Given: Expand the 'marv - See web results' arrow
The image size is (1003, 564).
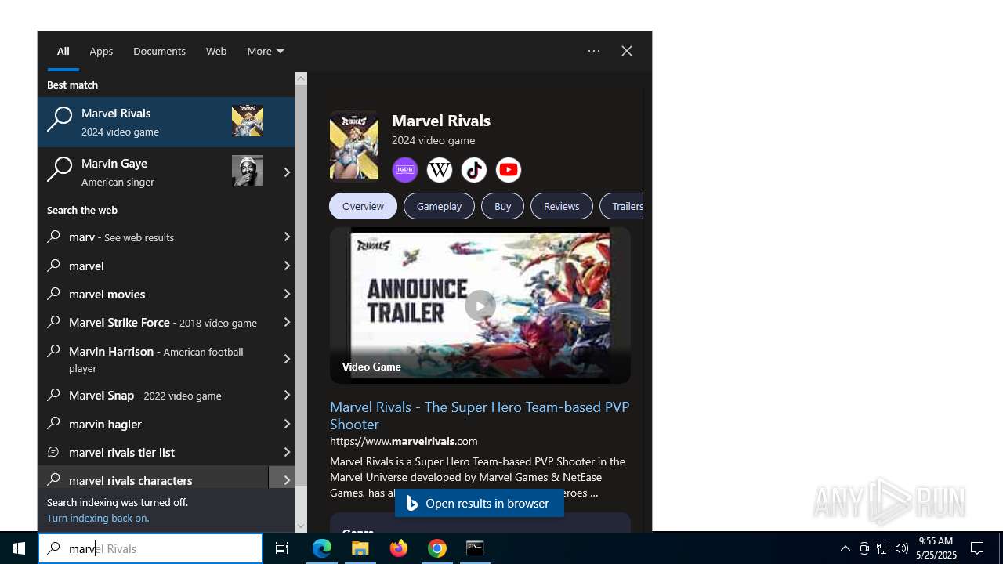Looking at the screenshot, I should point(286,237).
